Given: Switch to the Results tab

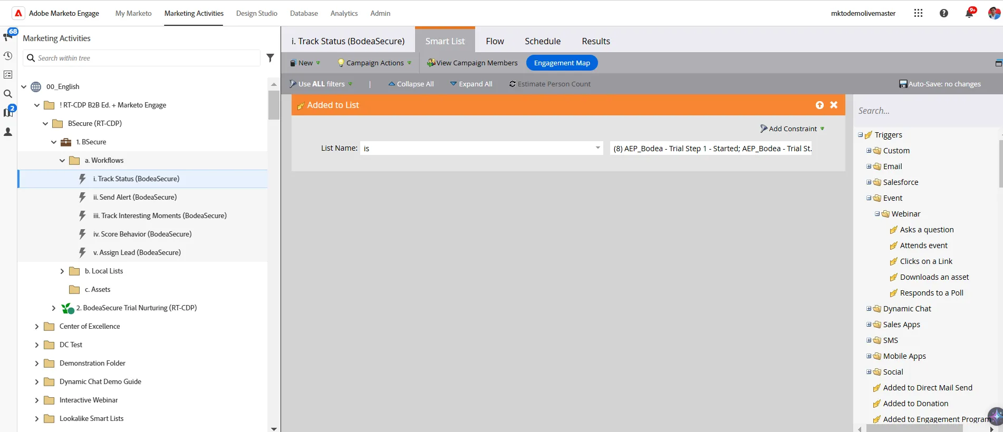Looking at the screenshot, I should click(x=596, y=41).
